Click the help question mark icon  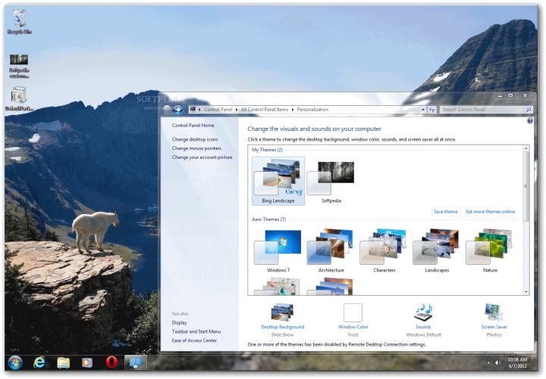coord(529,120)
